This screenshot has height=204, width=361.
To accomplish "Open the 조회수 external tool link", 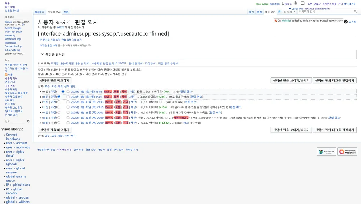I will coord(150,63).
